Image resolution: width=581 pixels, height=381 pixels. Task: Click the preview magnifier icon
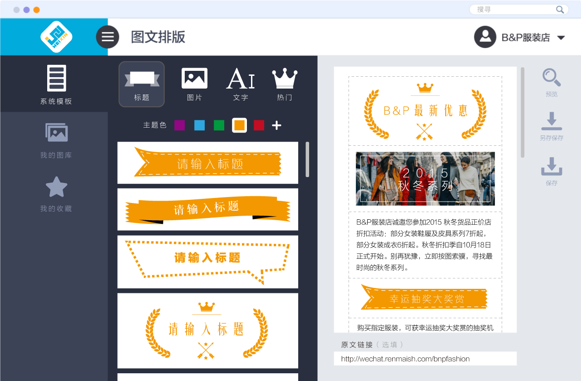pos(551,78)
